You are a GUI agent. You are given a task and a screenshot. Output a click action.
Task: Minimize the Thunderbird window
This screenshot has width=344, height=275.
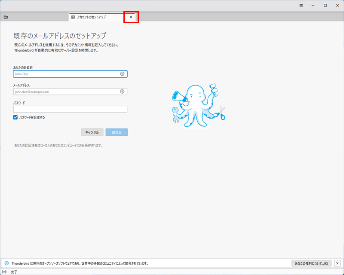point(313,6)
